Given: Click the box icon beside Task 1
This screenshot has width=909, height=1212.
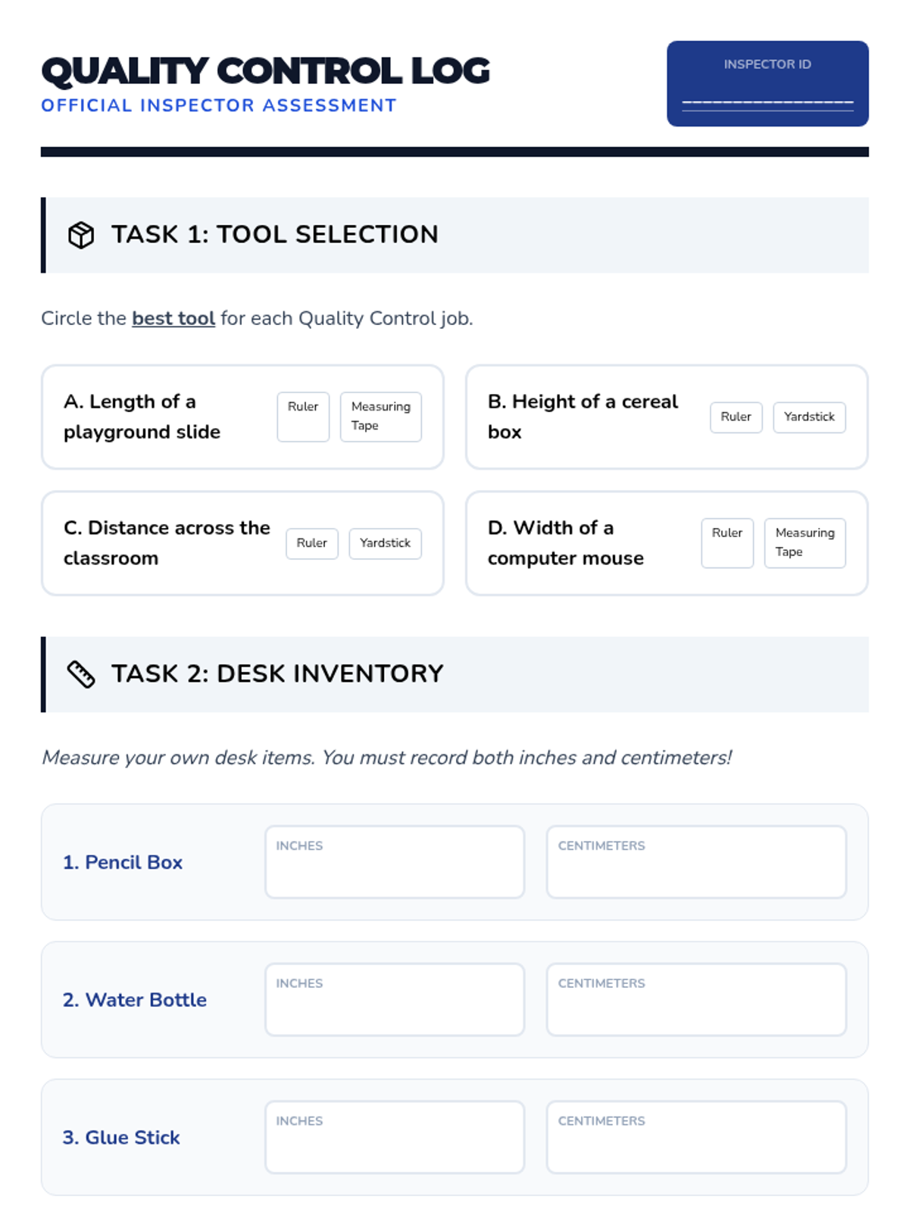Looking at the screenshot, I should pos(81,235).
